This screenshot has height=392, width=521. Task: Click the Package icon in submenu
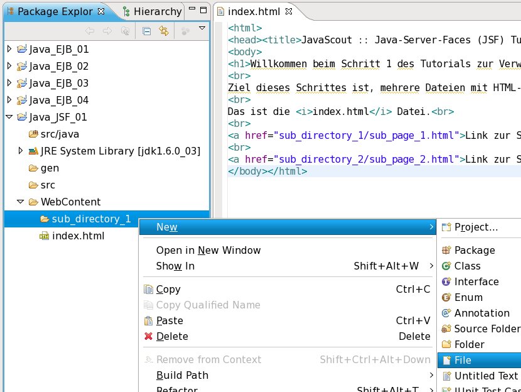[x=446, y=251]
